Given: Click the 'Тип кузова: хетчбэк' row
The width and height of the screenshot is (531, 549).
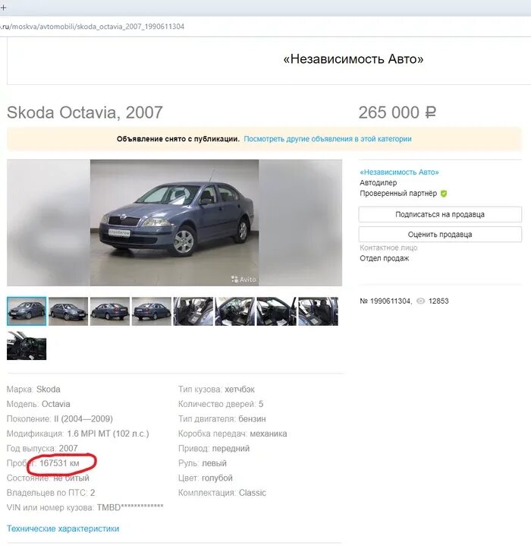Looking at the screenshot, I should pos(216,390).
